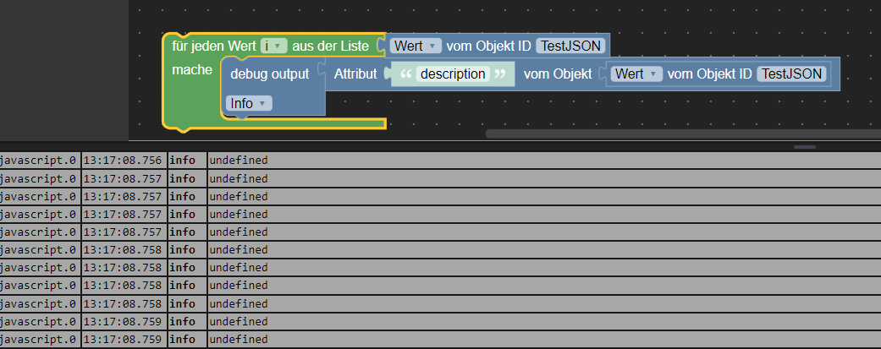Click the TestJSON object ID in the Attribut block
This screenshot has height=349, width=881.
coord(792,74)
